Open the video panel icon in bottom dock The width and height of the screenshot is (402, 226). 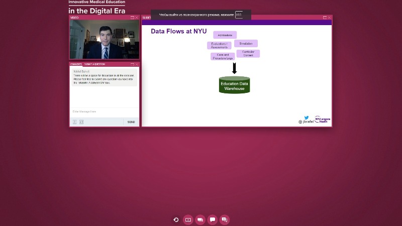point(188,219)
